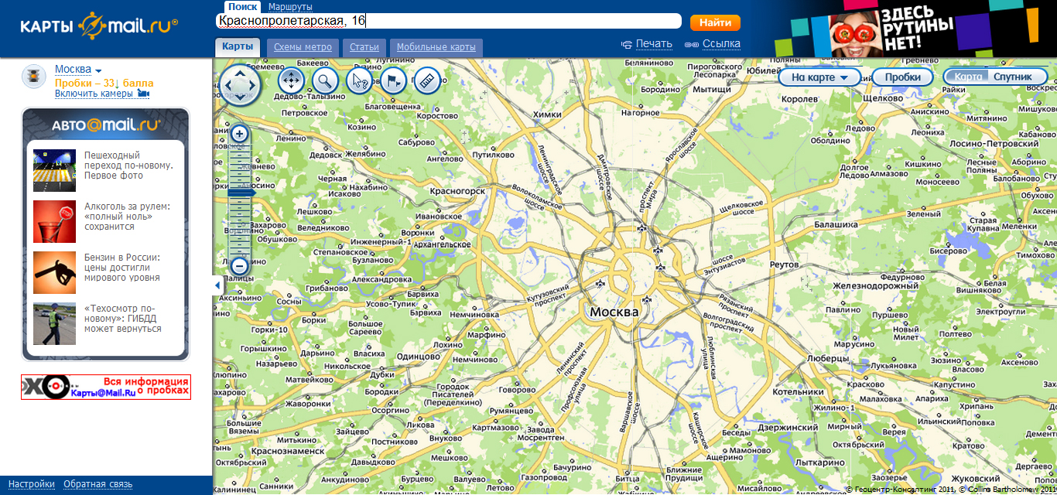Viewport: 1057px width, 495px height.
Task: Open the Мобильные карты tab
Action: (x=436, y=47)
